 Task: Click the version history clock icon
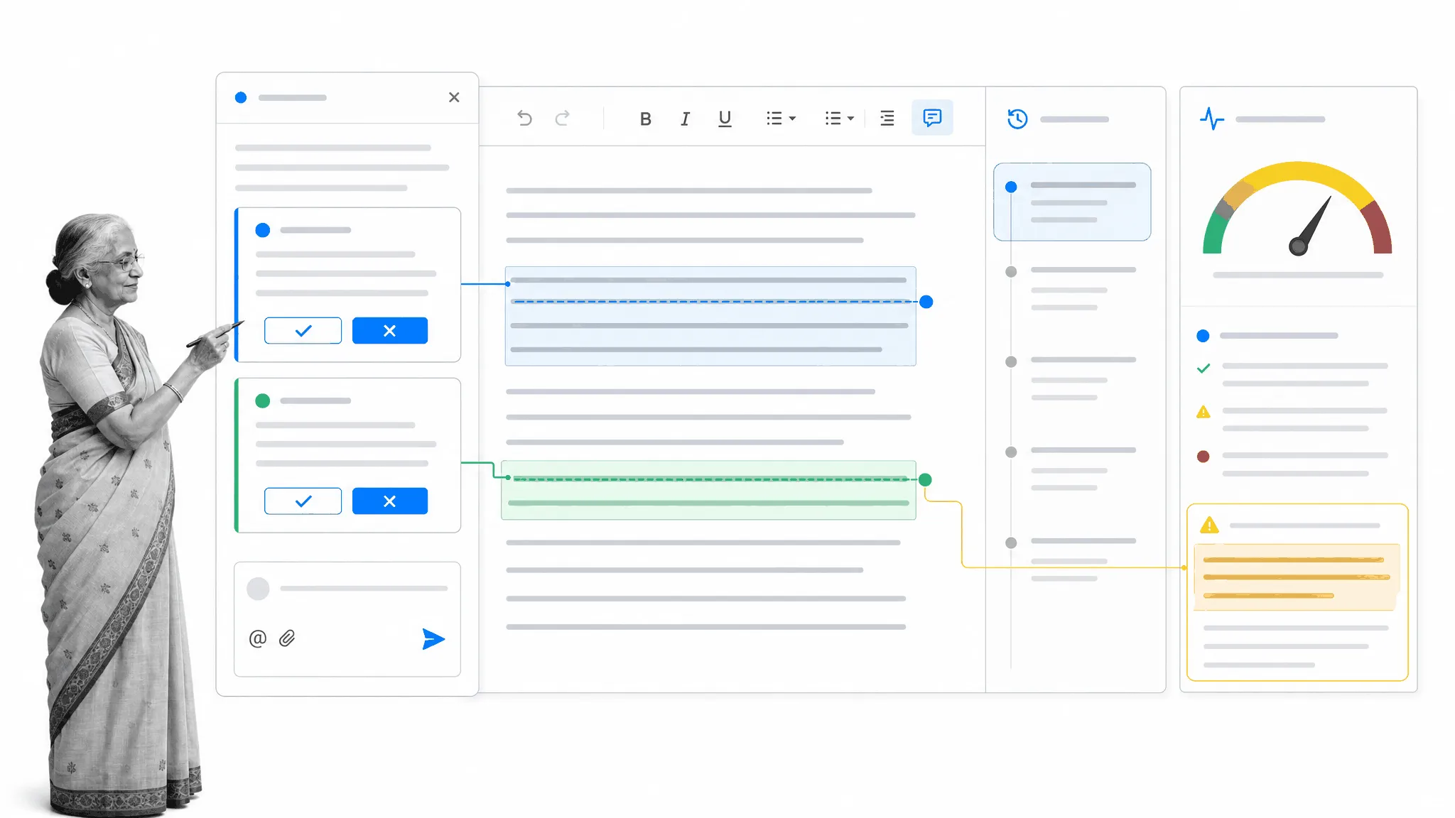pos(1017,119)
